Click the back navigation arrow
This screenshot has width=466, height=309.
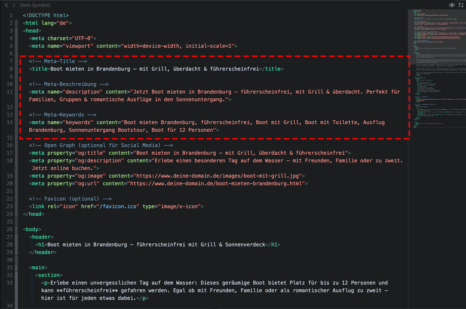point(6,5)
